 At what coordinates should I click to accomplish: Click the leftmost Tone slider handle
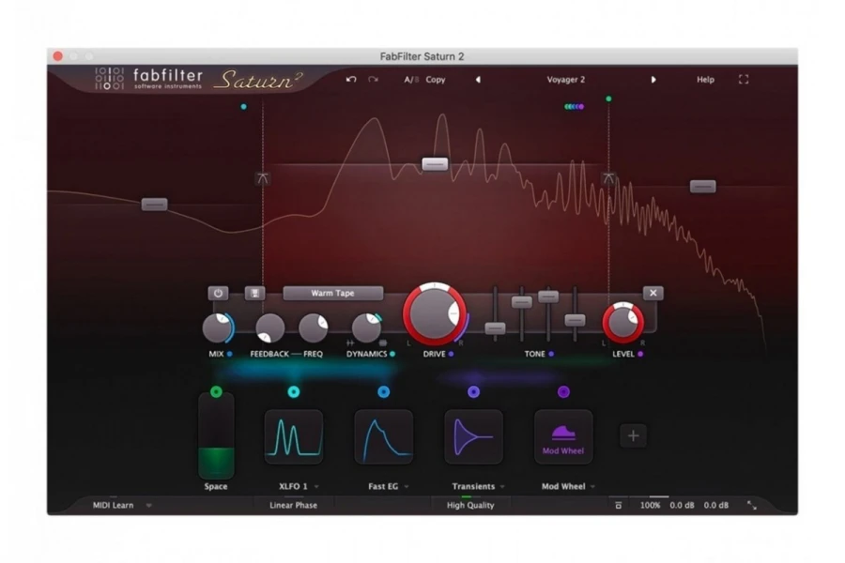coord(495,328)
